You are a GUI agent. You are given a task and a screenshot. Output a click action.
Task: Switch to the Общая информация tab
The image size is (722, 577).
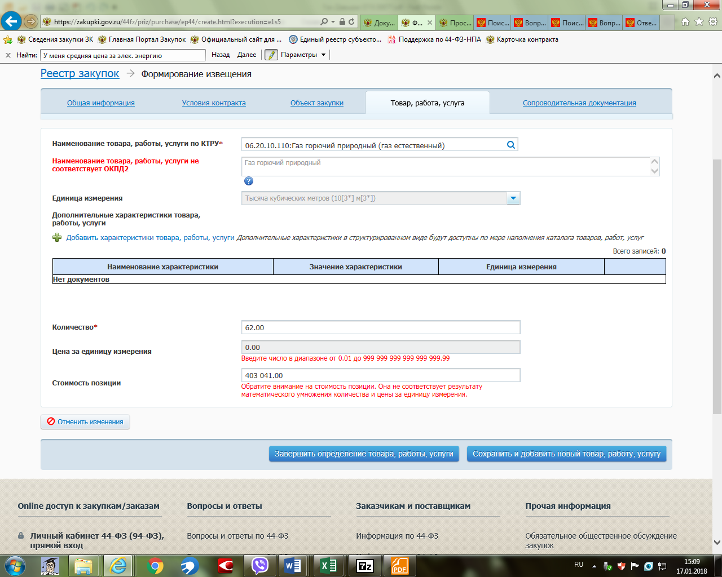(101, 103)
